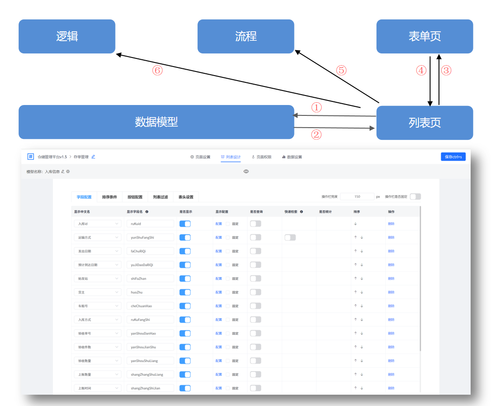496x406 pixels.
Task: Toggle 是否查询 switch for 上账数量
Action: [255, 374]
